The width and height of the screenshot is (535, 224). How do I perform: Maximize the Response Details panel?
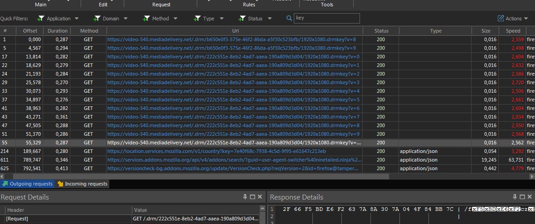click(522, 197)
